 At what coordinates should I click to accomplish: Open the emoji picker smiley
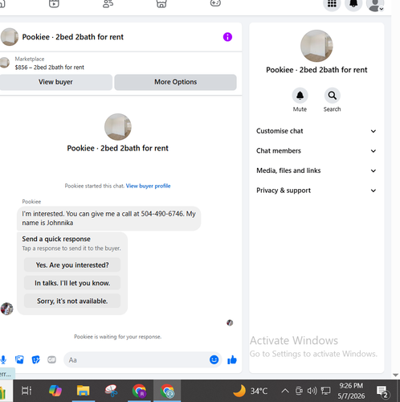pos(214,359)
